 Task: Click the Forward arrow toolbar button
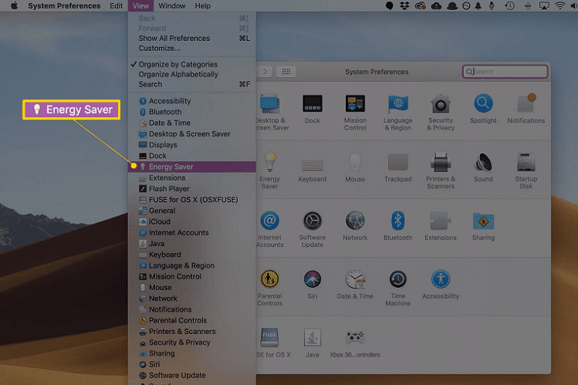(265, 72)
